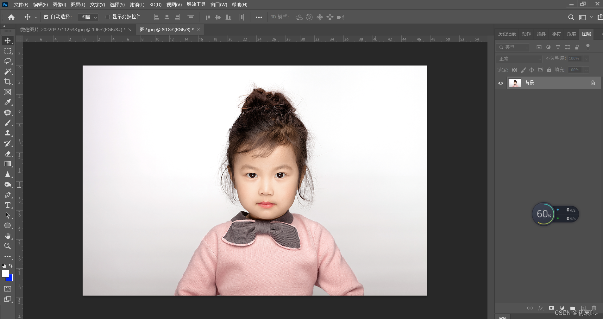This screenshot has width=603, height=319.
Task: Click the blue background color swatch
Action: 10,278
